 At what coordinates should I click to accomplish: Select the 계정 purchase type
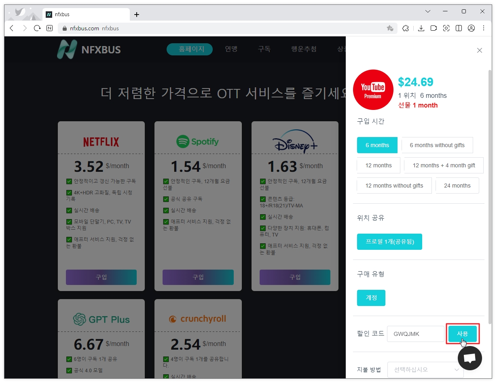[x=371, y=298]
